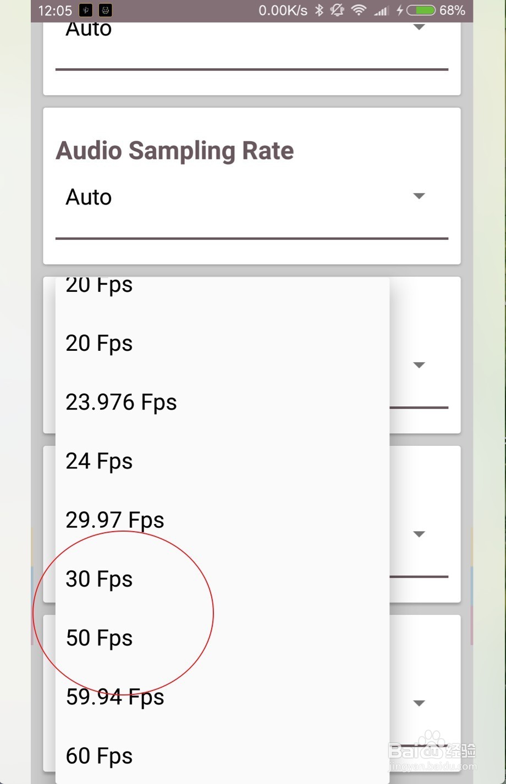Open the bottom-right dropdown arrow
The height and width of the screenshot is (784, 506).
[x=419, y=703]
